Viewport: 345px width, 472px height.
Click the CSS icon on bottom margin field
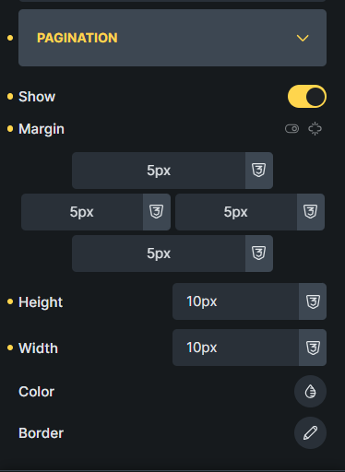[259, 254]
